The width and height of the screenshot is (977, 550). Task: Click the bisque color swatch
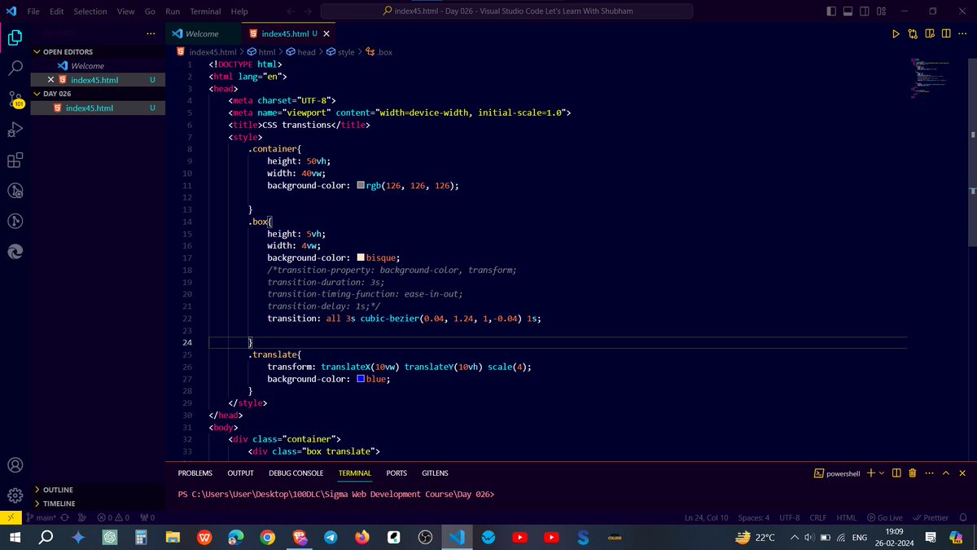(362, 257)
